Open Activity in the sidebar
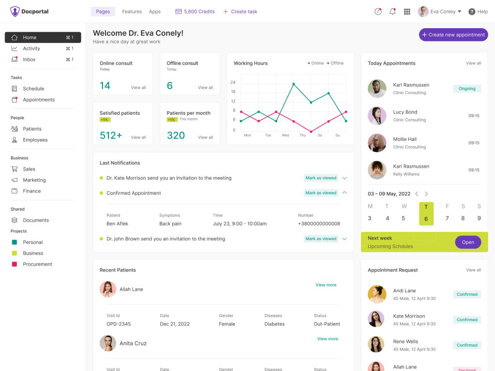495x371 pixels. point(43,48)
